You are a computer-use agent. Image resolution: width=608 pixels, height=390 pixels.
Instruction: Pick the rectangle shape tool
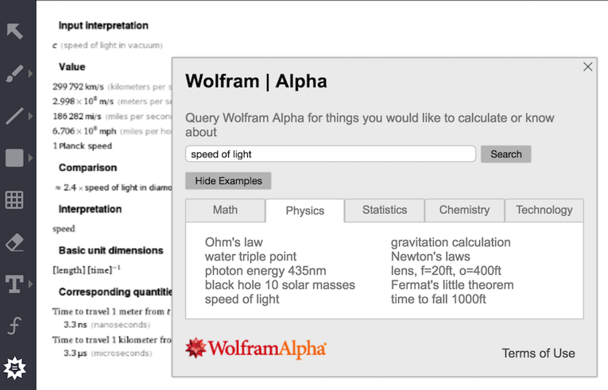coord(14,158)
